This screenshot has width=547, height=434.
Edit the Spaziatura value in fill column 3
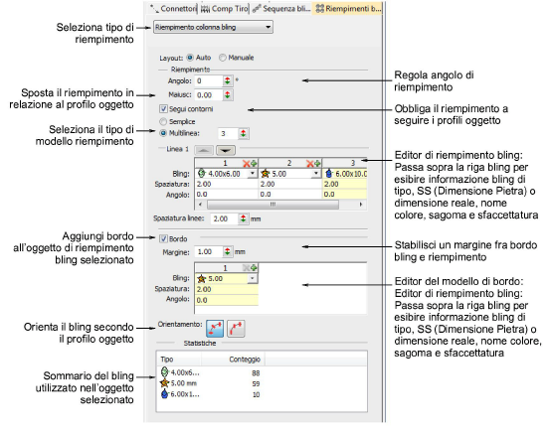coord(345,184)
